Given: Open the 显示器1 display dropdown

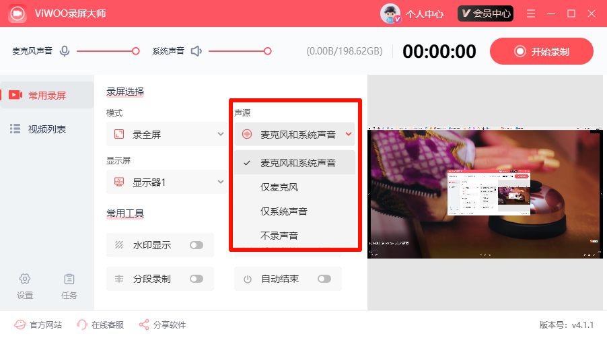Looking at the screenshot, I should coord(167,182).
